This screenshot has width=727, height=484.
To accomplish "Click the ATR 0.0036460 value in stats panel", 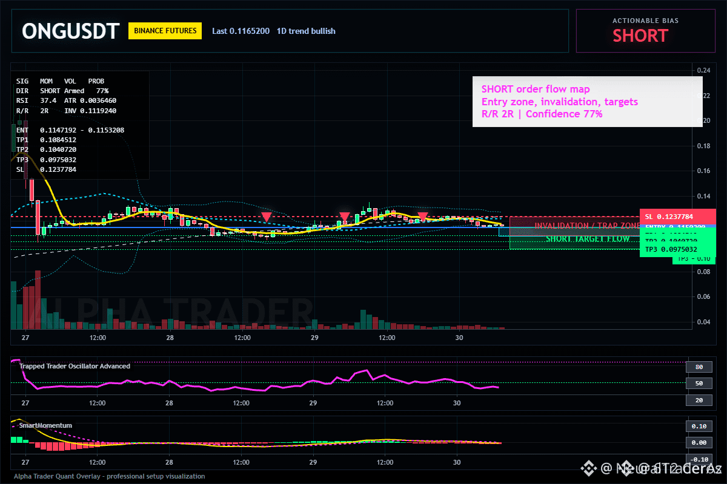I will [x=90, y=100].
